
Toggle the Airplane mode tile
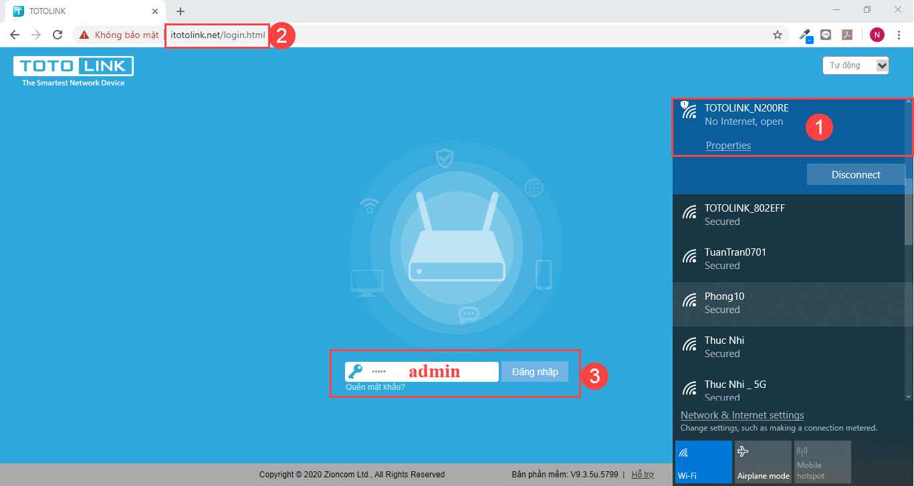[763, 461]
